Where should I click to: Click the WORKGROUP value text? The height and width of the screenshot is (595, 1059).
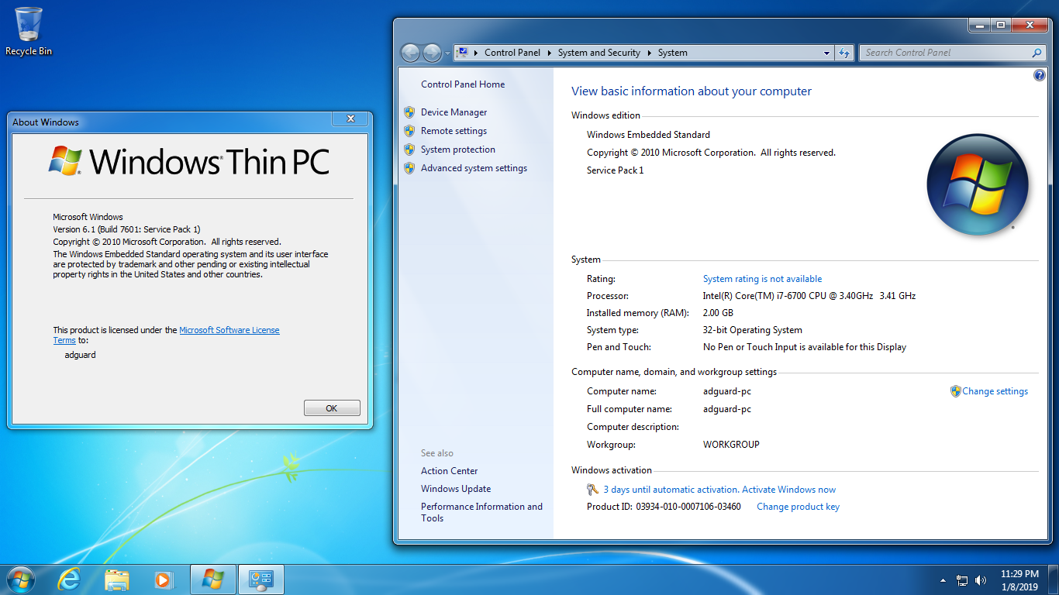tap(731, 445)
